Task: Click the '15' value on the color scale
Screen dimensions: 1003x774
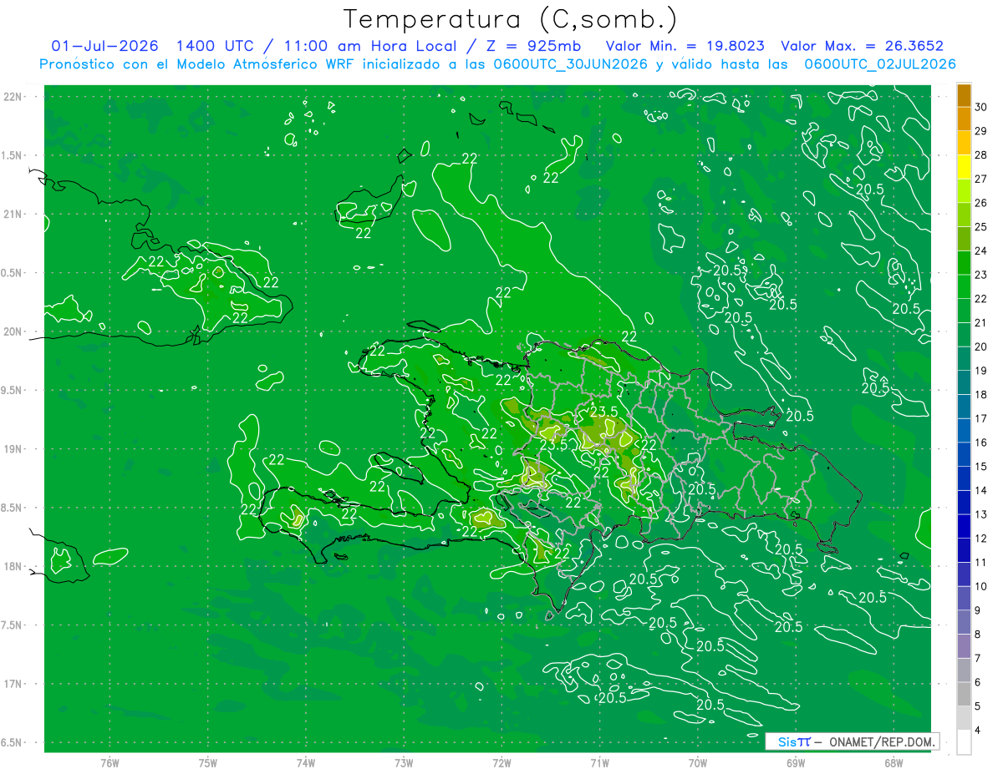Action: (981, 467)
